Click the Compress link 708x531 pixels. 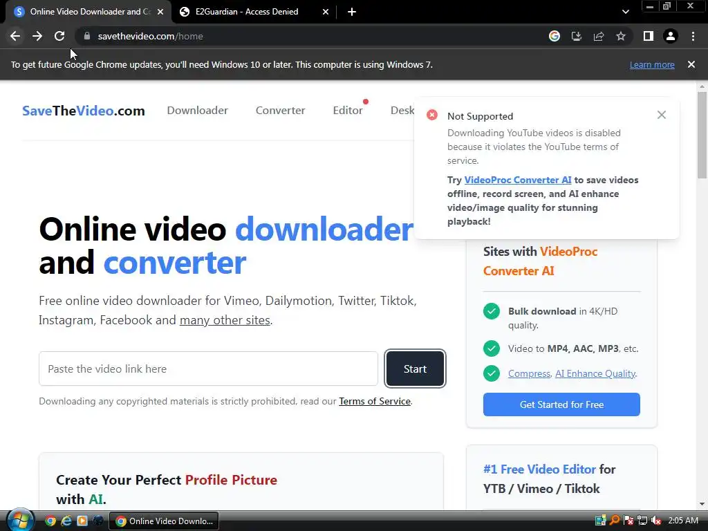529,373
